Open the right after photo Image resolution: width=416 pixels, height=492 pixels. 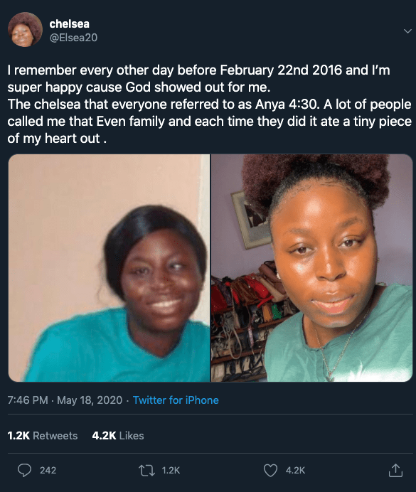312,268
